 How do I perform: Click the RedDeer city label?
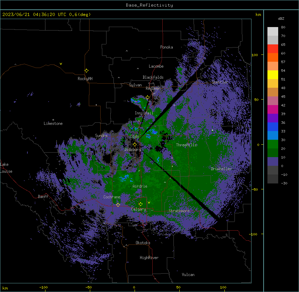(153, 88)
